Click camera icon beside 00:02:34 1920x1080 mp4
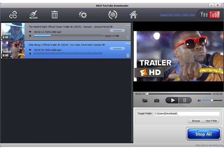Image resolution: width=224 pixels, height=150 pixels. (x=30, y=50)
